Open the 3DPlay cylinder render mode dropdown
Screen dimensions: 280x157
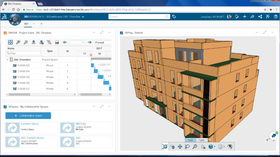224,147
